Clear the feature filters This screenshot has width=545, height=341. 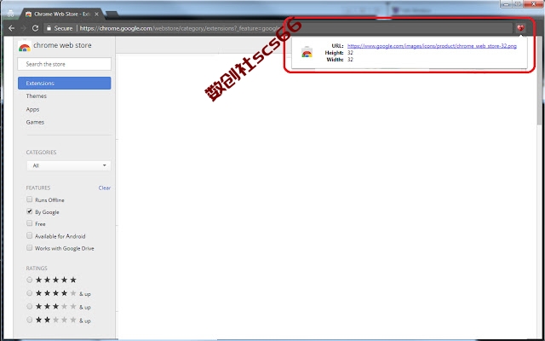[104, 188]
